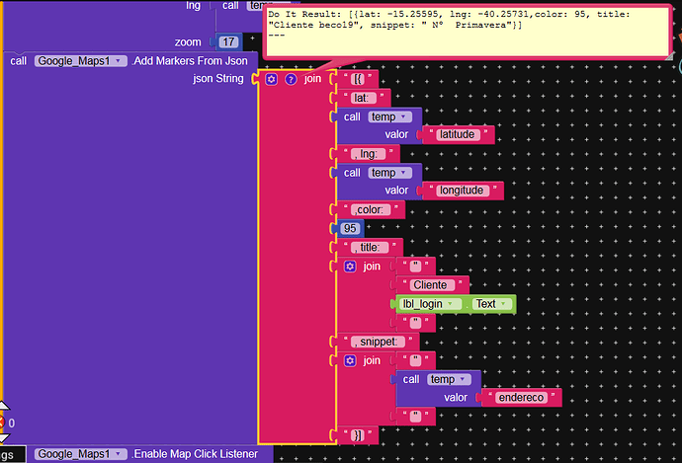Click the valor label next to longitude

pos(396,191)
